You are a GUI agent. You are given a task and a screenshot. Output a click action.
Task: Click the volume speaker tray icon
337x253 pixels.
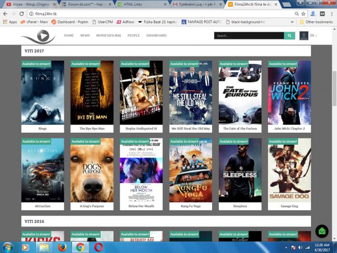coord(300,248)
